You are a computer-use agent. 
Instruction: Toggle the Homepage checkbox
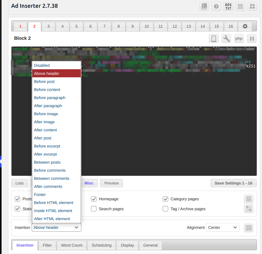(94, 199)
